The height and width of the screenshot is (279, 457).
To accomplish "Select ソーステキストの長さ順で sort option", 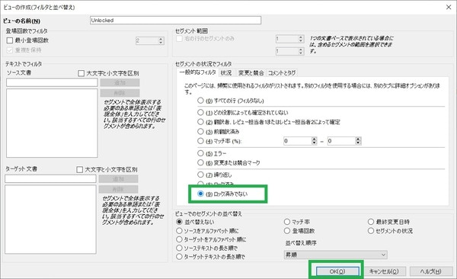I will [x=179, y=248].
